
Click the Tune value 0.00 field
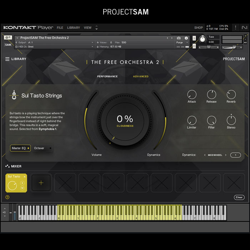(x=214, y=42)
